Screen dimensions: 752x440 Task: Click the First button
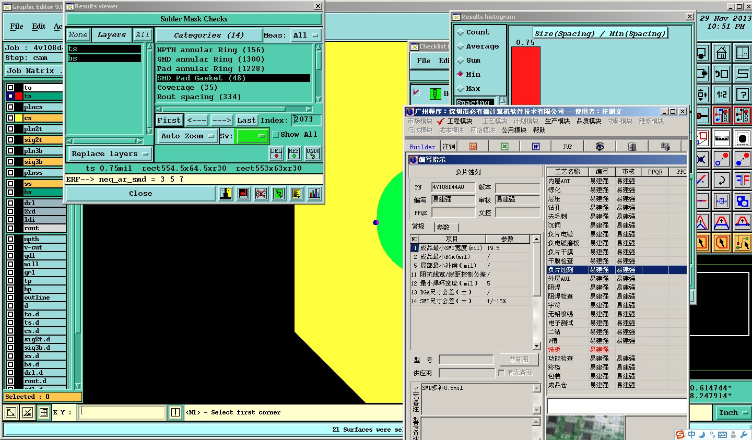[169, 121]
